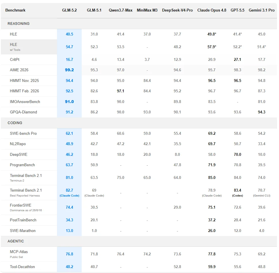Click the HLE w/ Tools row label
Viewport: 279px width, 273px height.
(x=15, y=47)
